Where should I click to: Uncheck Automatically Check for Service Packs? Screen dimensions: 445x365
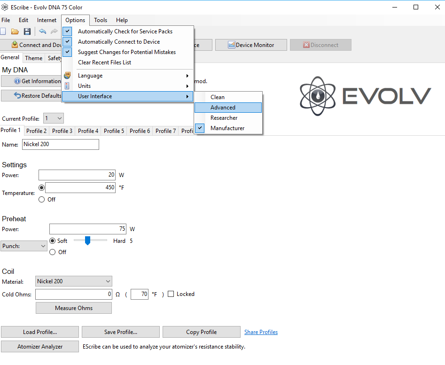125,31
